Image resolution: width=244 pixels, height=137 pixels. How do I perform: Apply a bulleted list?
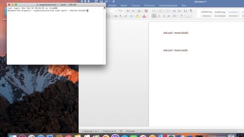pos(154,11)
